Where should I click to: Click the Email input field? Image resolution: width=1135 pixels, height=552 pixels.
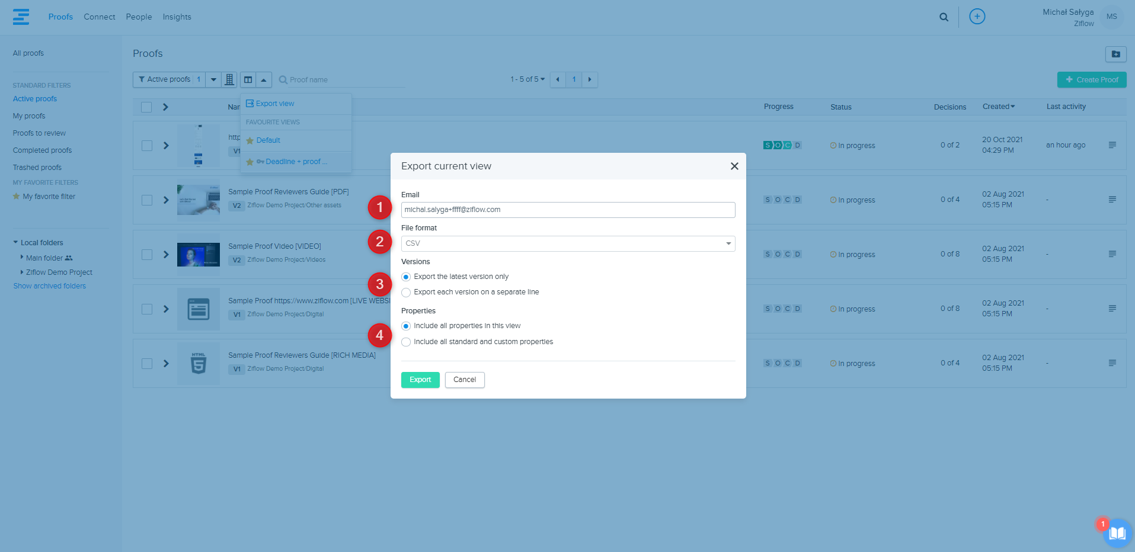coord(568,210)
